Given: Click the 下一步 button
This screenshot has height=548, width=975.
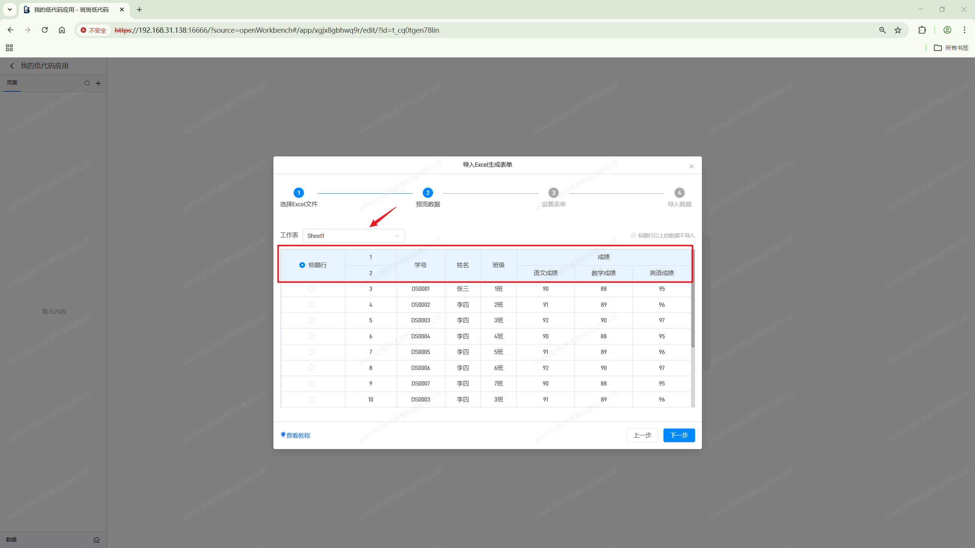Looking at the screenshot, I should tap(679, 435).
